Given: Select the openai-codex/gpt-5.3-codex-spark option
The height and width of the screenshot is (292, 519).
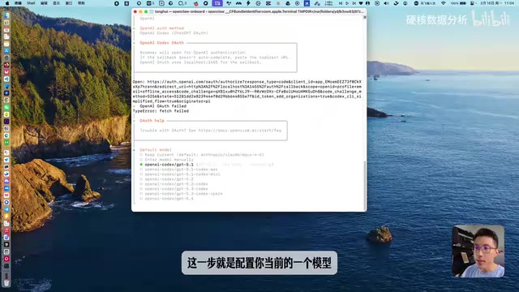Looking at the screenshot, I should (x=181, y=194).
